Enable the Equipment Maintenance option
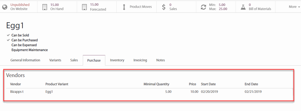The image size is (301, 111). 8,50
